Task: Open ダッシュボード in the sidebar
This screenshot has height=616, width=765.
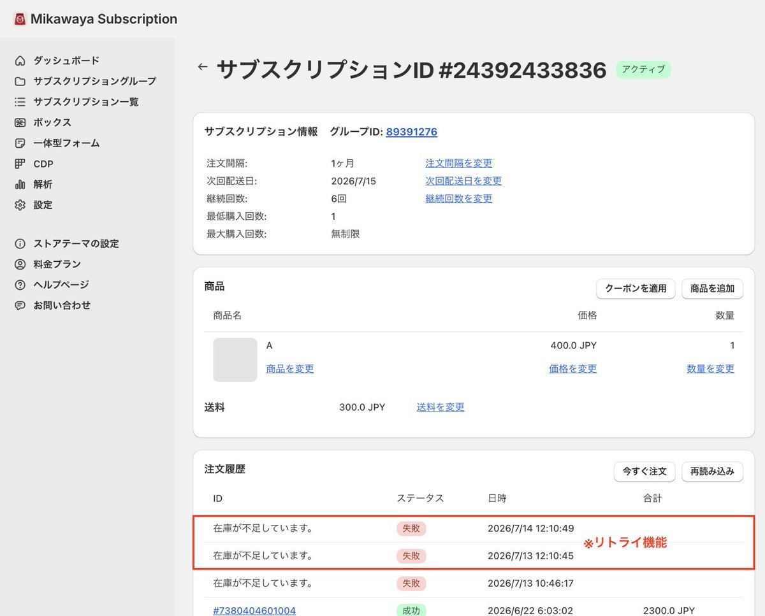Action: (x=66, y=61)
